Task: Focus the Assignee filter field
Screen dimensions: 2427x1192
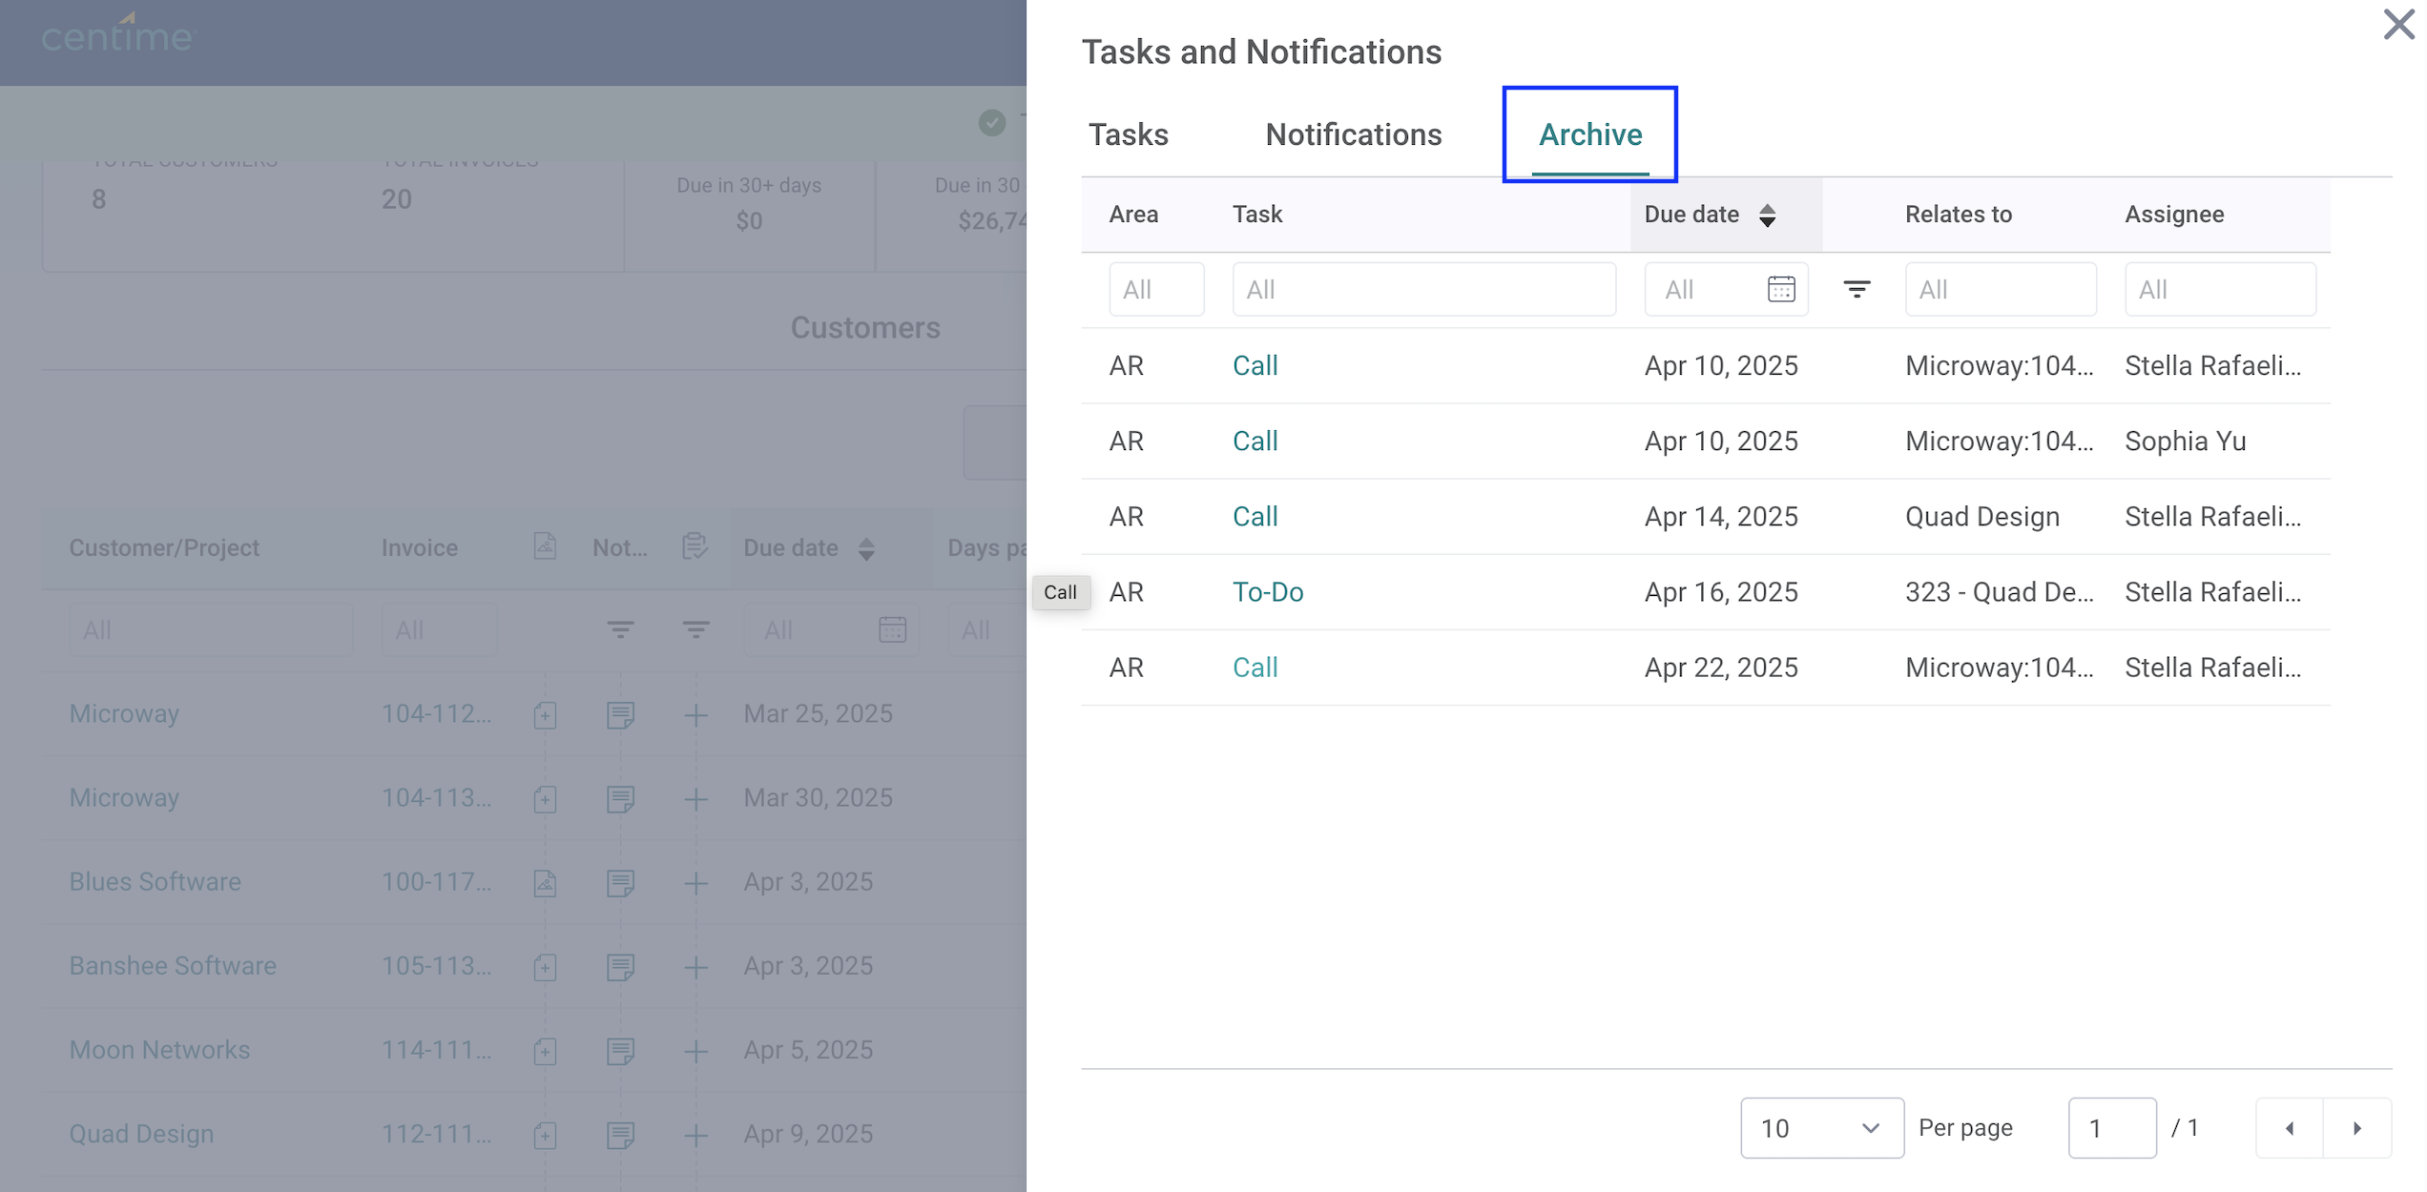Action: coord(2220,289)
